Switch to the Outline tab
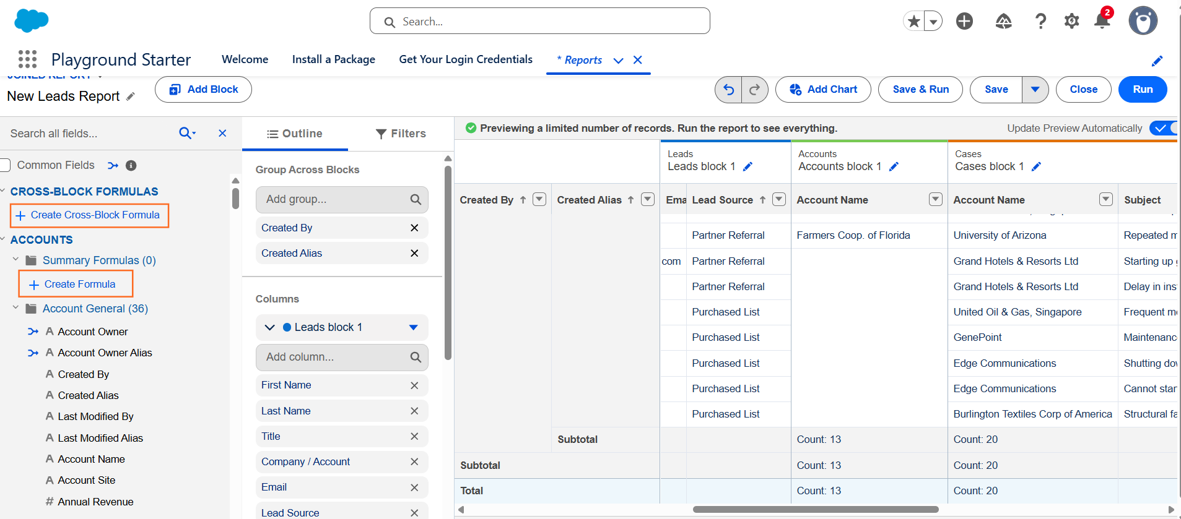This screenshot has width=1181, height=519. [x=295, y=134]
